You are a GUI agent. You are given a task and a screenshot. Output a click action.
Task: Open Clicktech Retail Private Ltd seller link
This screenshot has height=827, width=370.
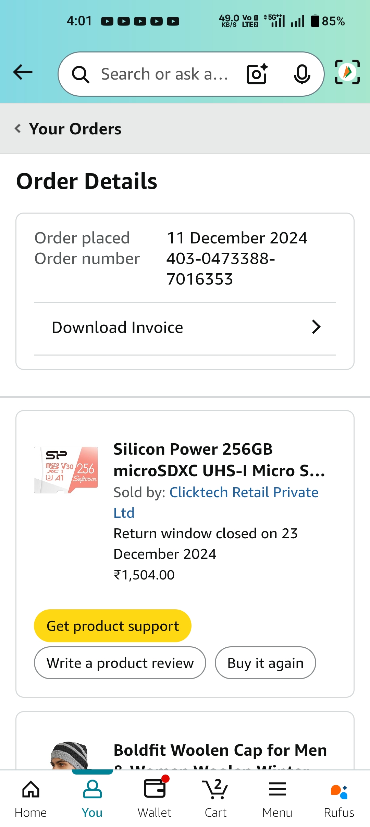pos(244,493)
